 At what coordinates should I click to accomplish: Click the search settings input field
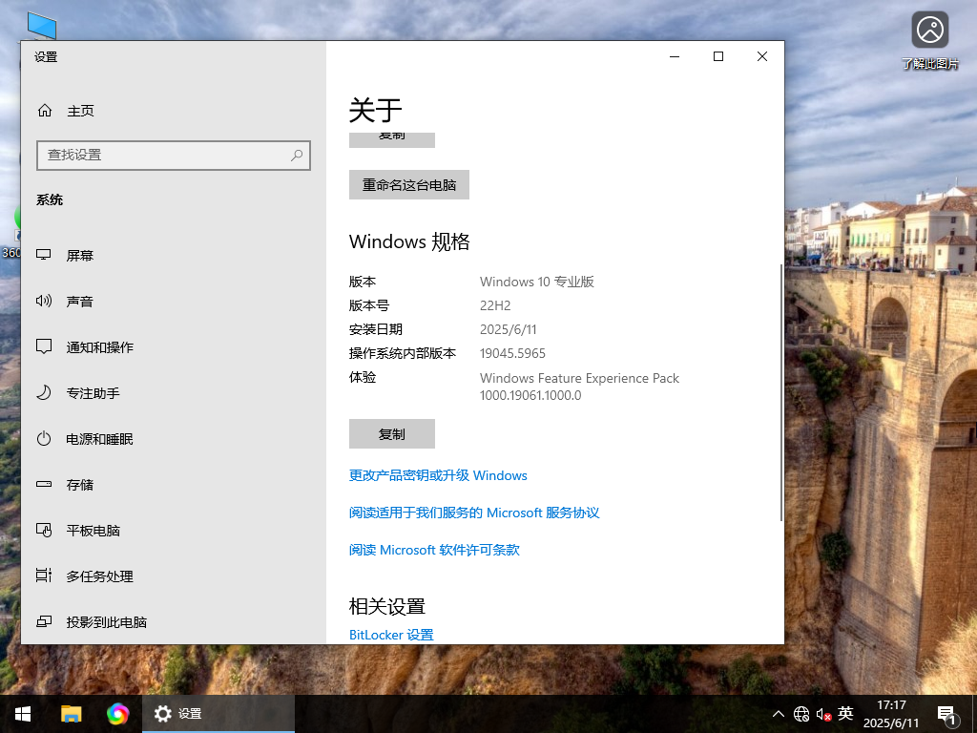174,155
